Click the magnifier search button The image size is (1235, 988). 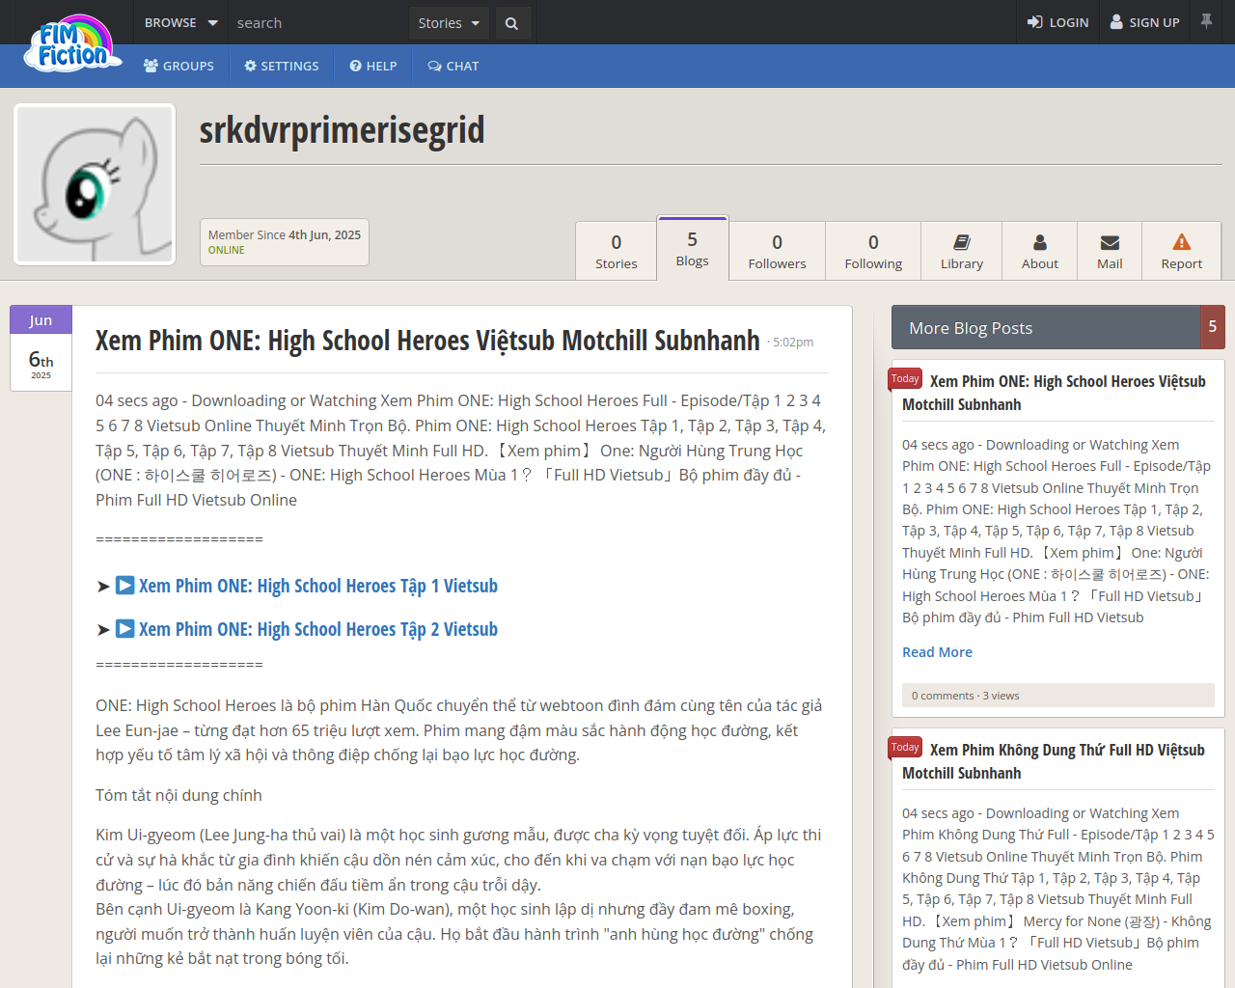point(511,22)
